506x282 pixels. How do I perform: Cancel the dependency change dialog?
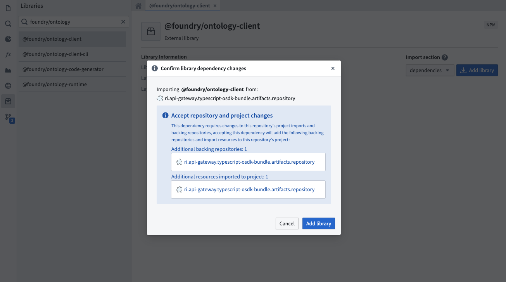(x=287, y=223)
